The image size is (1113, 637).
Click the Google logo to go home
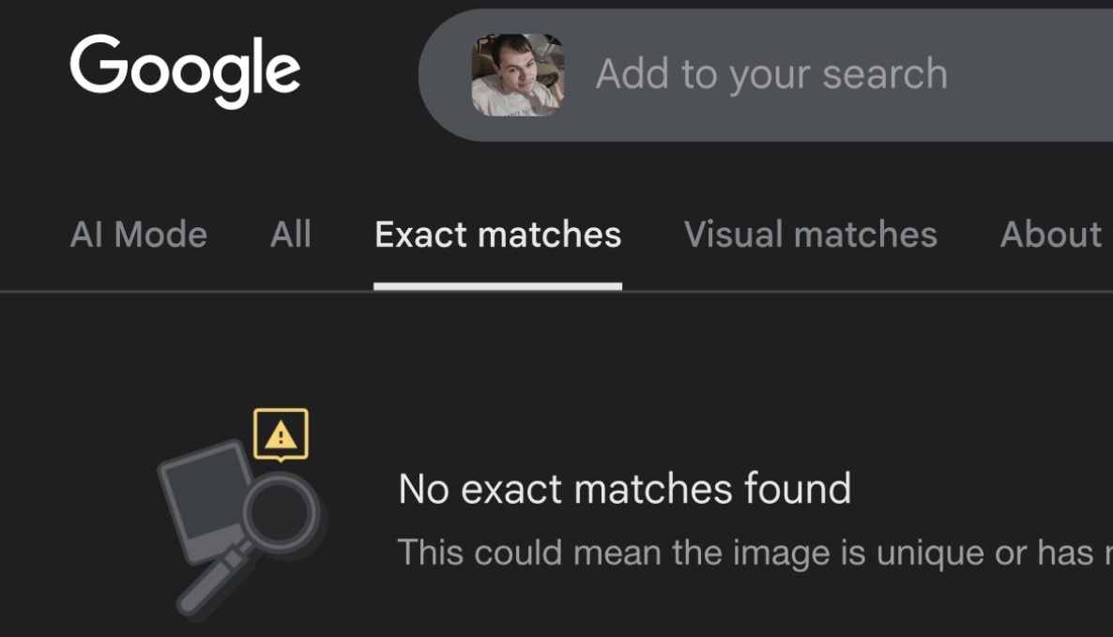[x=185, y=71]
